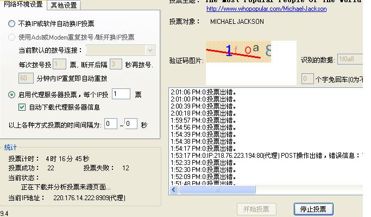Click the log's left scroll arrow
Viewport: 371px width, 217px height.
[x=173, y=190]
